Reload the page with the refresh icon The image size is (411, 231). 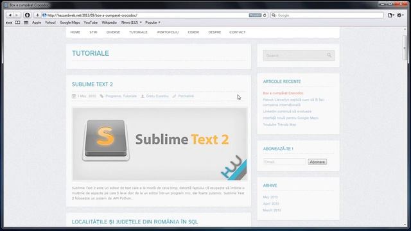265,15
